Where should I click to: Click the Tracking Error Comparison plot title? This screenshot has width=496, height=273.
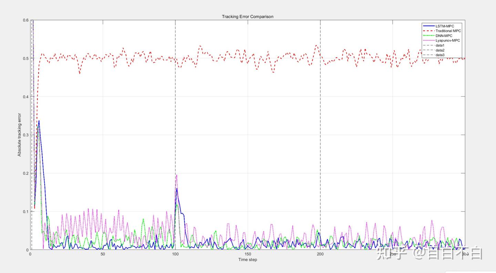click(x=248, y=17)
